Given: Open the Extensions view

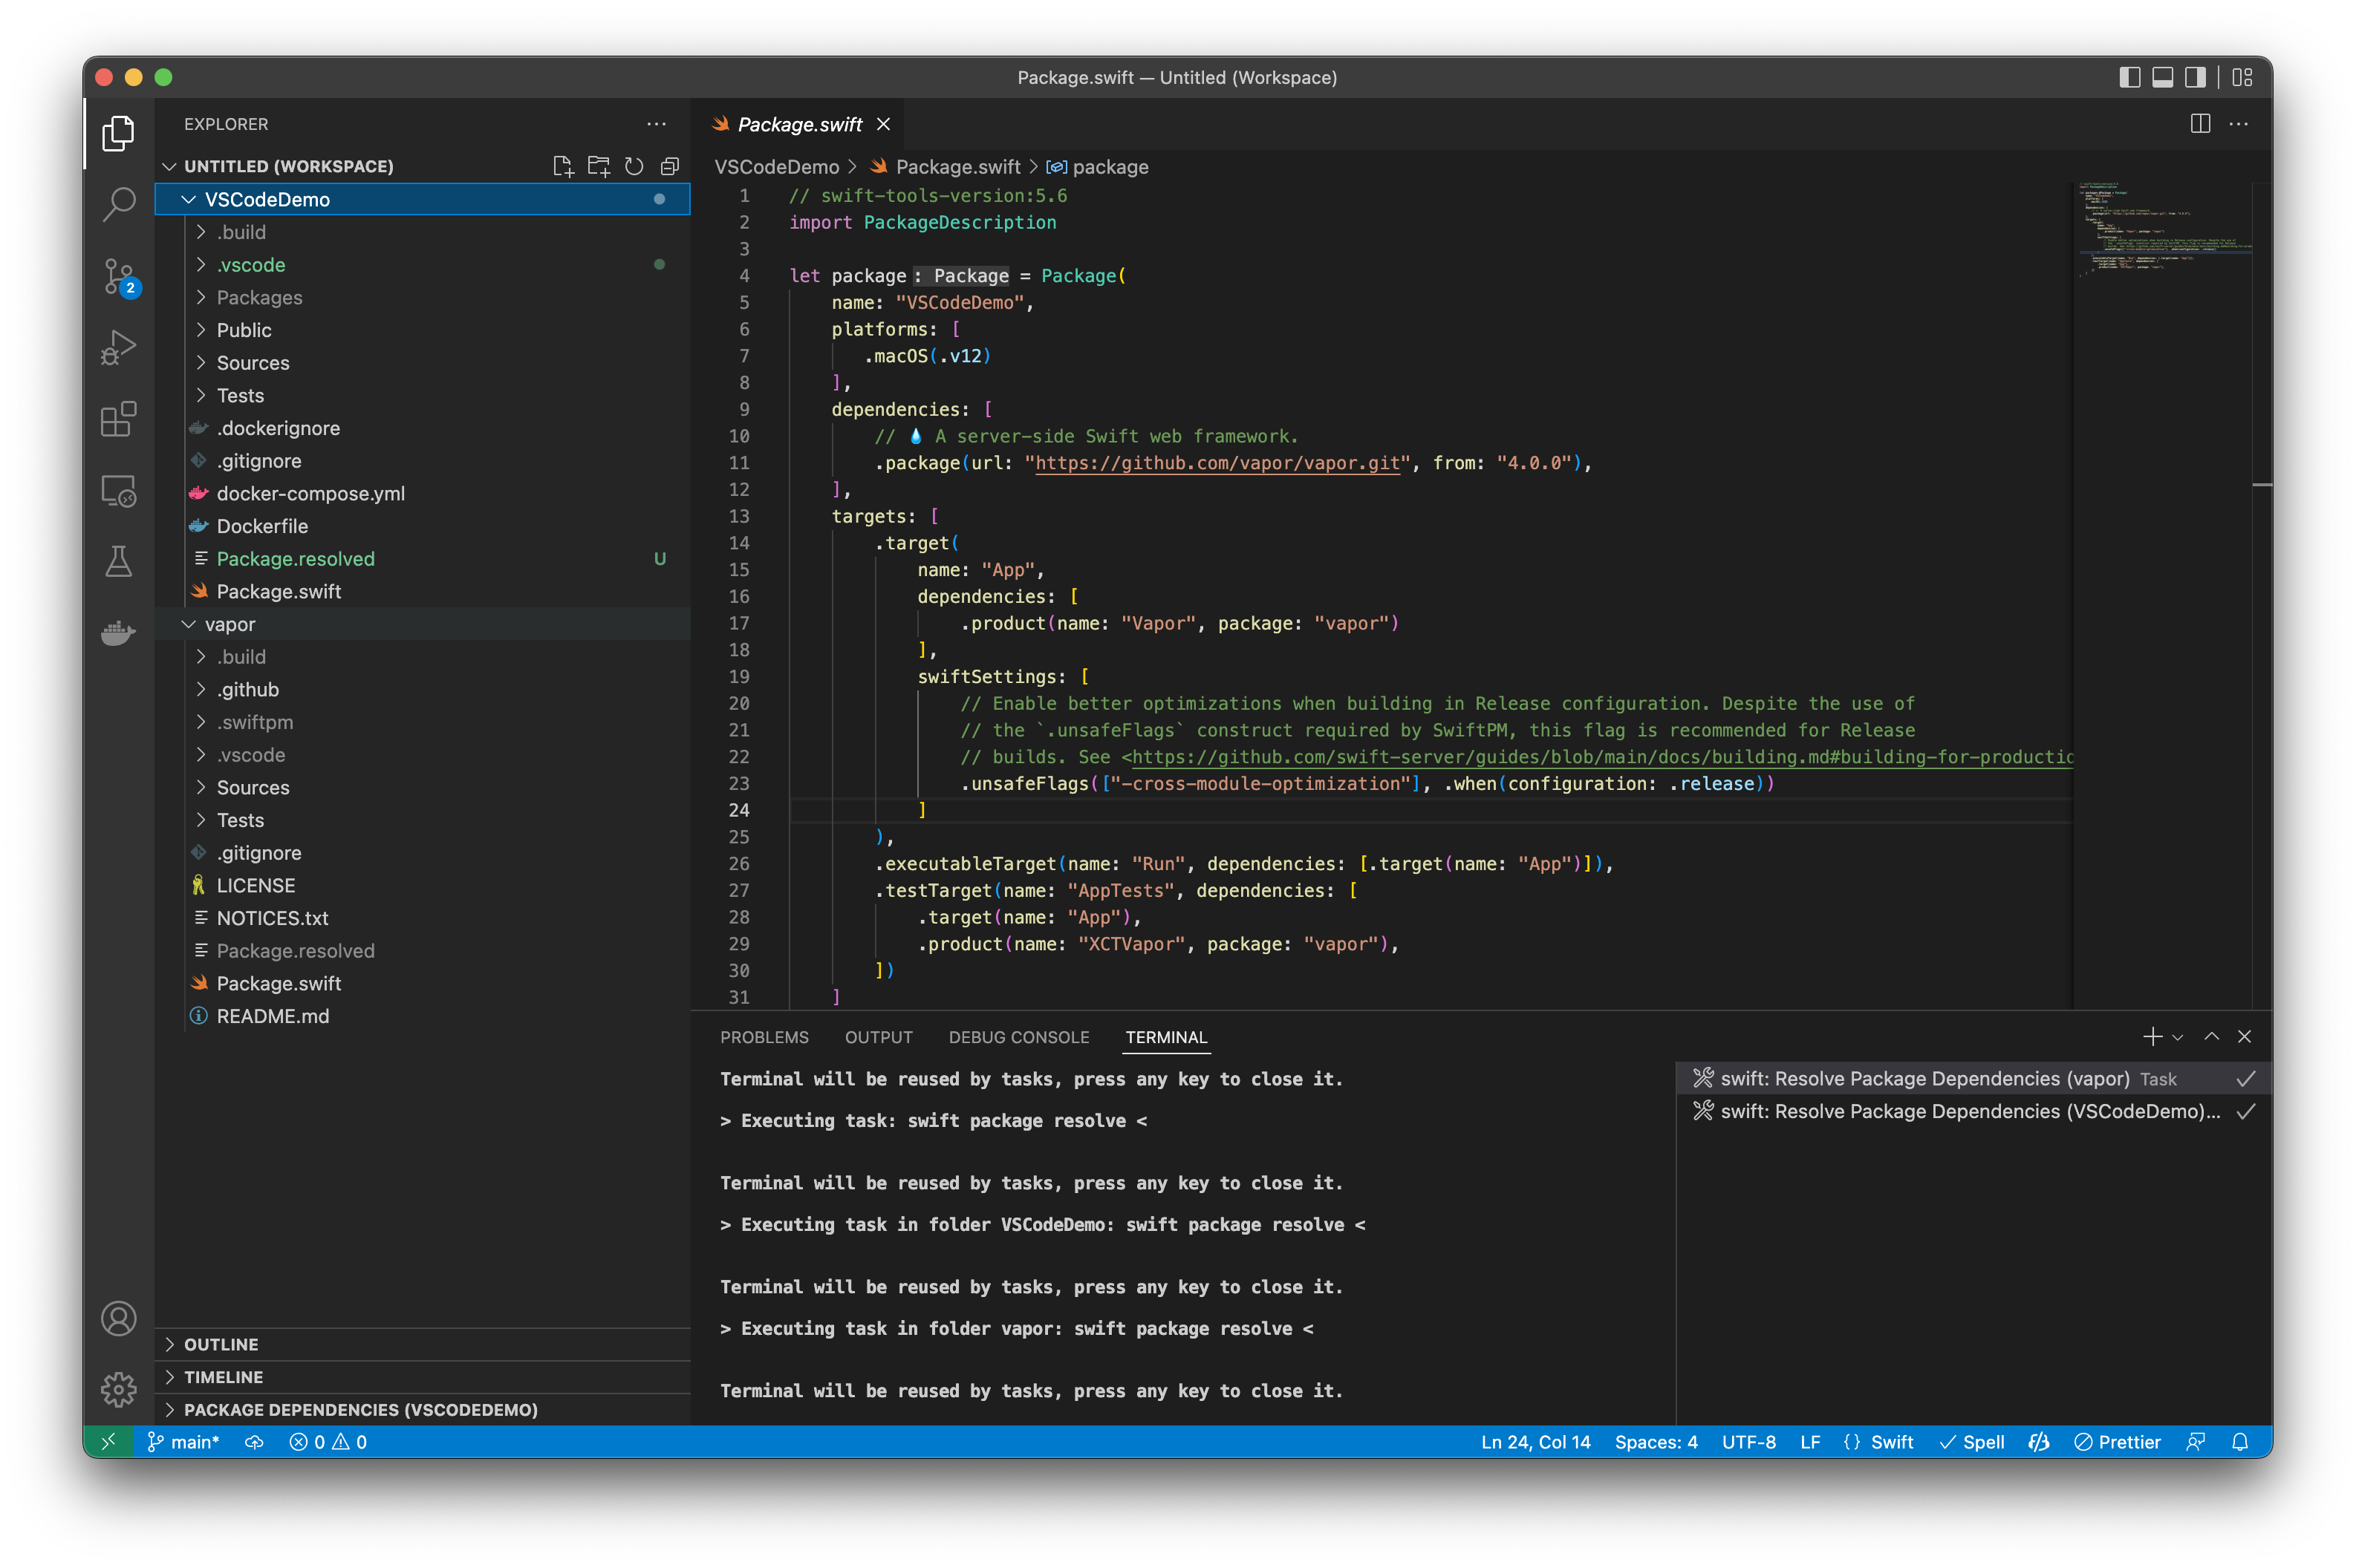Looking at the screenshot, I should click(x=117, y=419).
